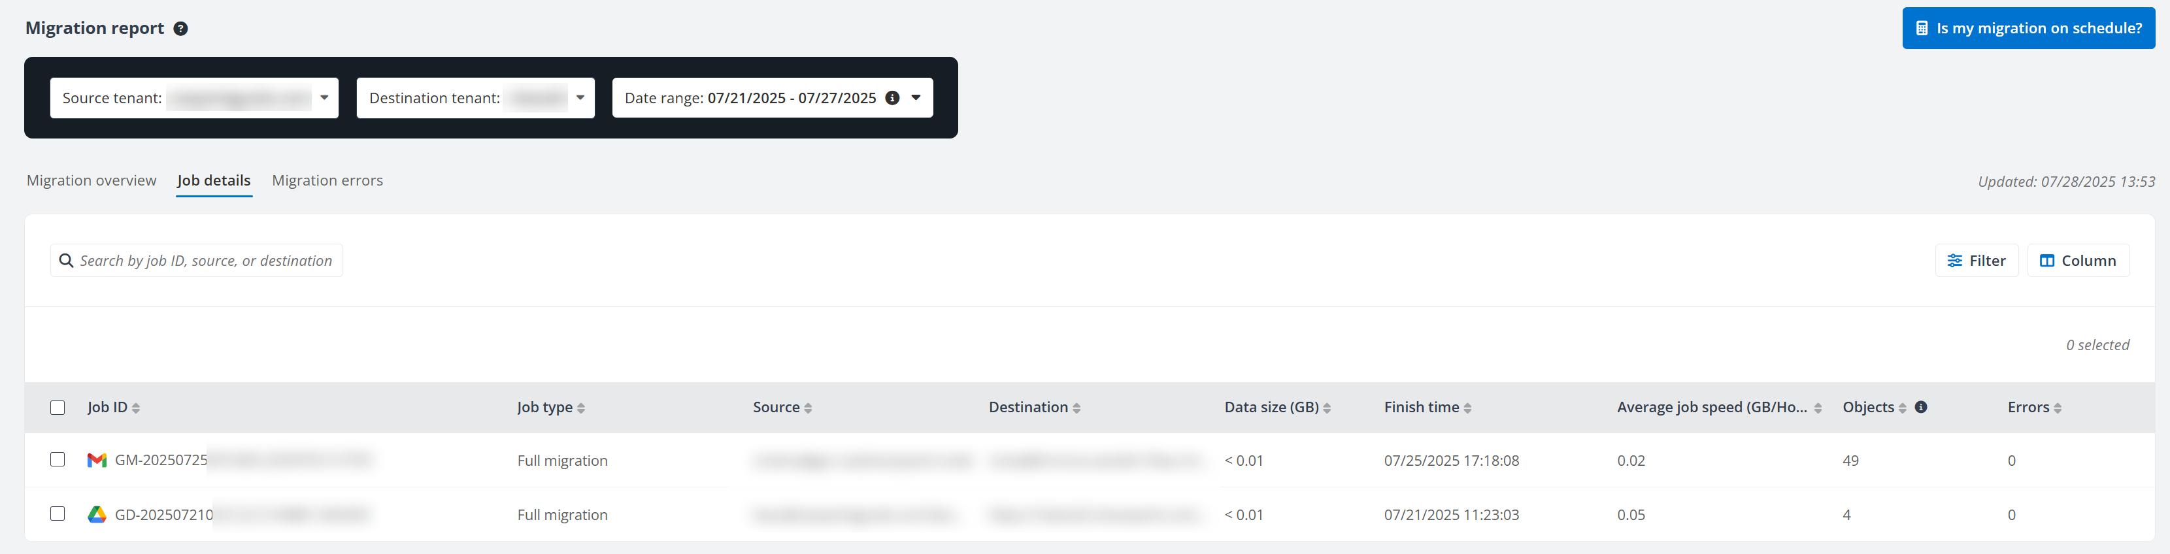Click the info icon beside the Objects column header
Image resolution: width=2170 pixels, height=554 pixels.
click(1922, 406)
